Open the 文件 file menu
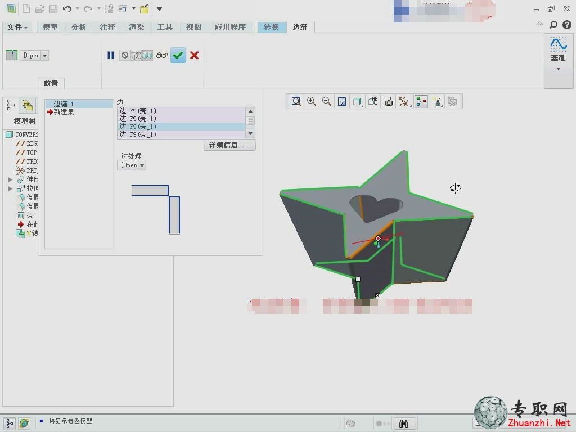The height and width of the screenshot is (432, 576). tap(17, 27)
